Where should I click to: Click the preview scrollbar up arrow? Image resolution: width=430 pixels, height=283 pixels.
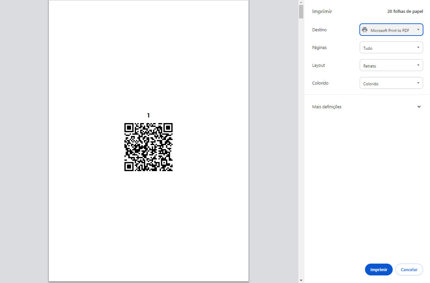(301, 2)
